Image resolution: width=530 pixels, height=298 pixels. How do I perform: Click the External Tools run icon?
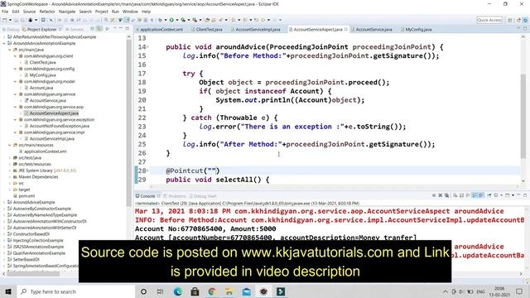[195, 20]
